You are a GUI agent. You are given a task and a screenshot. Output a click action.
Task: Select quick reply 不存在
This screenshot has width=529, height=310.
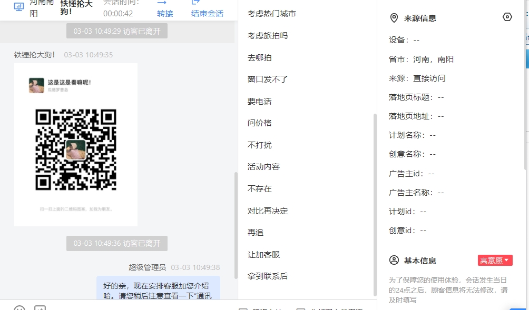point(259,189)
